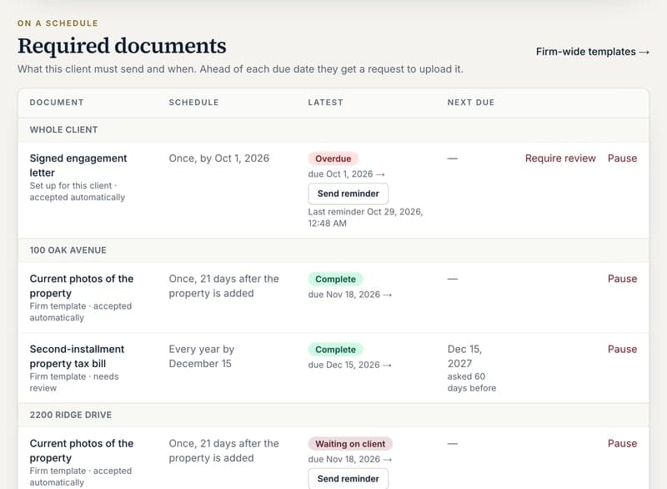Screen dimensions: 667x489
Task: Send reminder for 2200 Ridge Drive photos
Action: [x=348, y=478]
